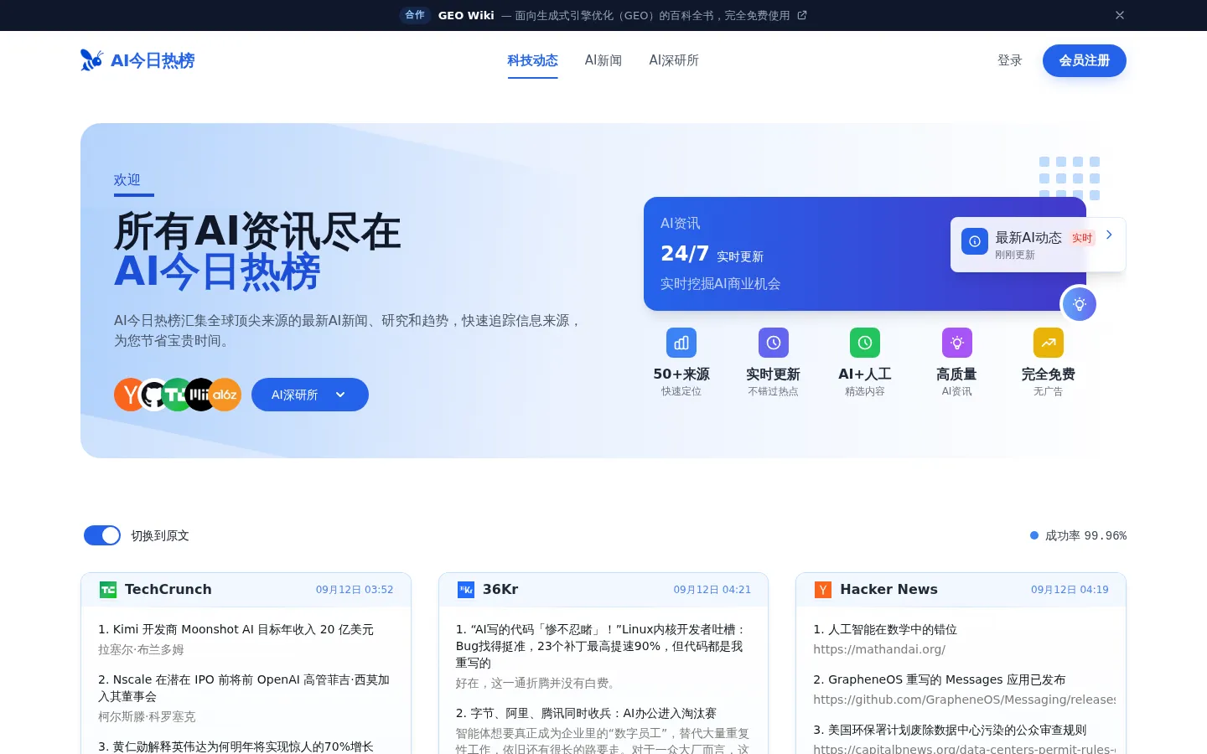This screenshot has height=754, width=1207.
Task: Click the AI今日热榜 bee logo icon
Action: tap(91, 59)
